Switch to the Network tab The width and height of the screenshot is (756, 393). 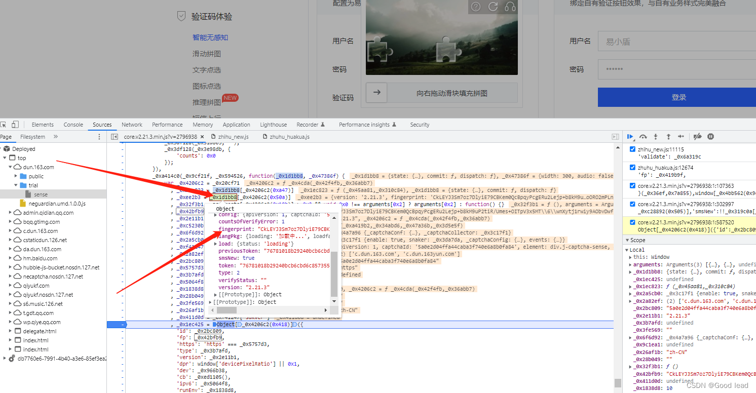pos(132,125)
